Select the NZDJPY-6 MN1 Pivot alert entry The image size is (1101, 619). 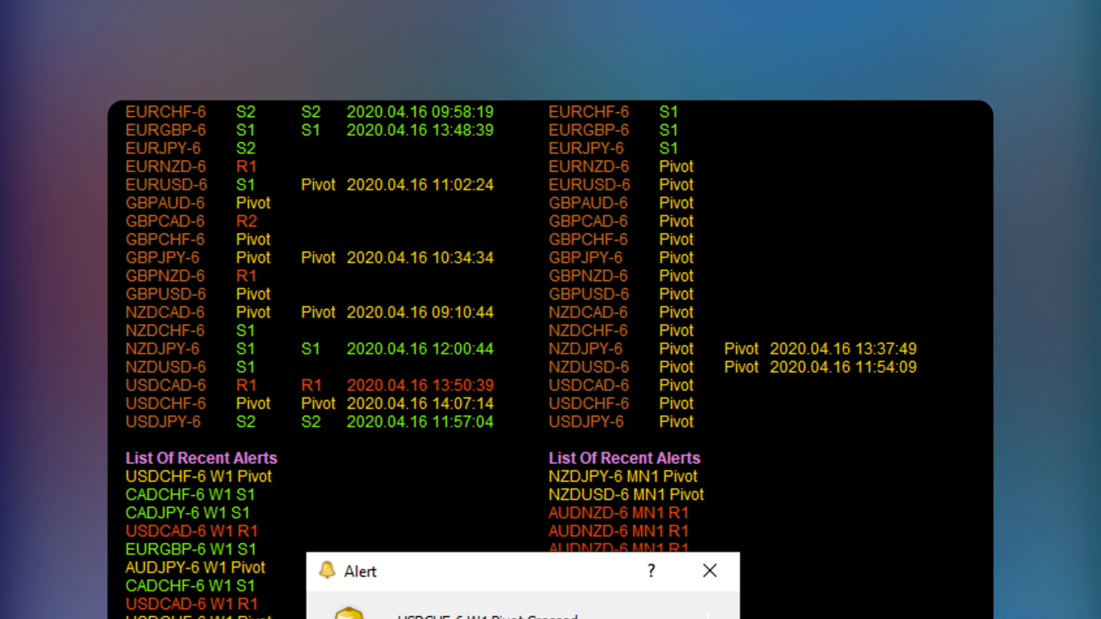622,476
